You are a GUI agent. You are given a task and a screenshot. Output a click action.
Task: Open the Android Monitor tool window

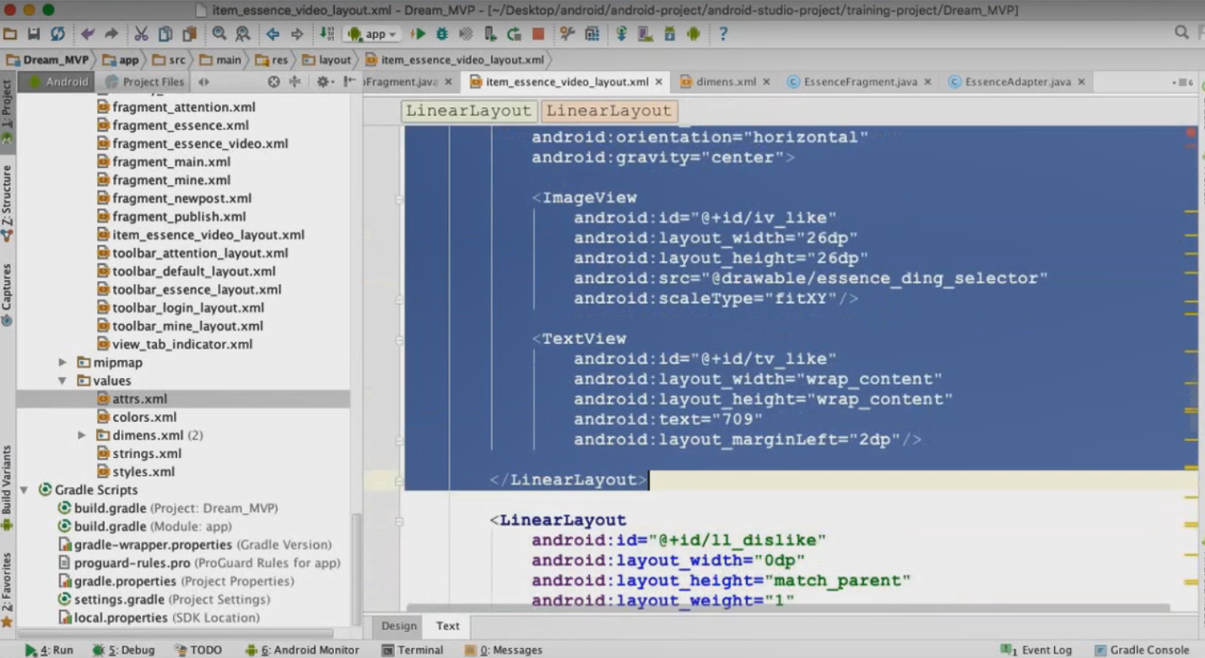(x=302, y=650)
